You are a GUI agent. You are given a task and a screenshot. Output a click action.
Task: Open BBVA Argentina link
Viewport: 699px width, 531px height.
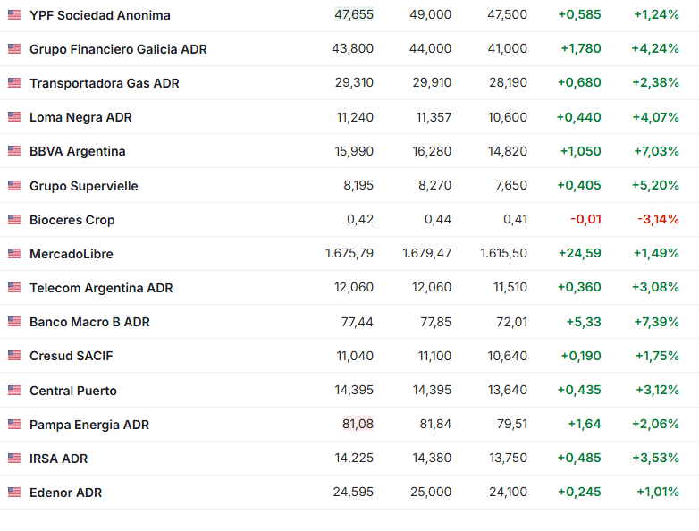click(77, 151)
